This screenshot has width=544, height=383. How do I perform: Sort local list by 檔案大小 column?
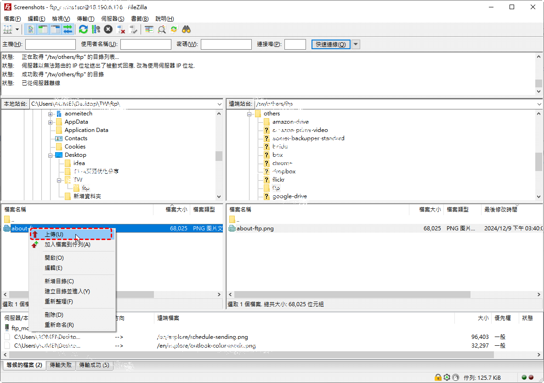pos(172,209)
